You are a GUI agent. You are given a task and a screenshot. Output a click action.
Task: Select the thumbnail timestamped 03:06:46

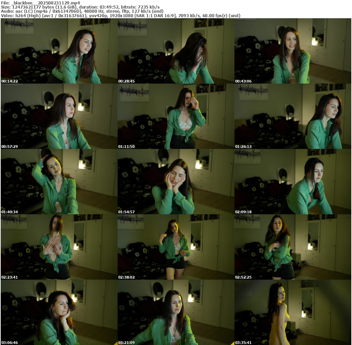pyautogui.click(x=59, y=312)
